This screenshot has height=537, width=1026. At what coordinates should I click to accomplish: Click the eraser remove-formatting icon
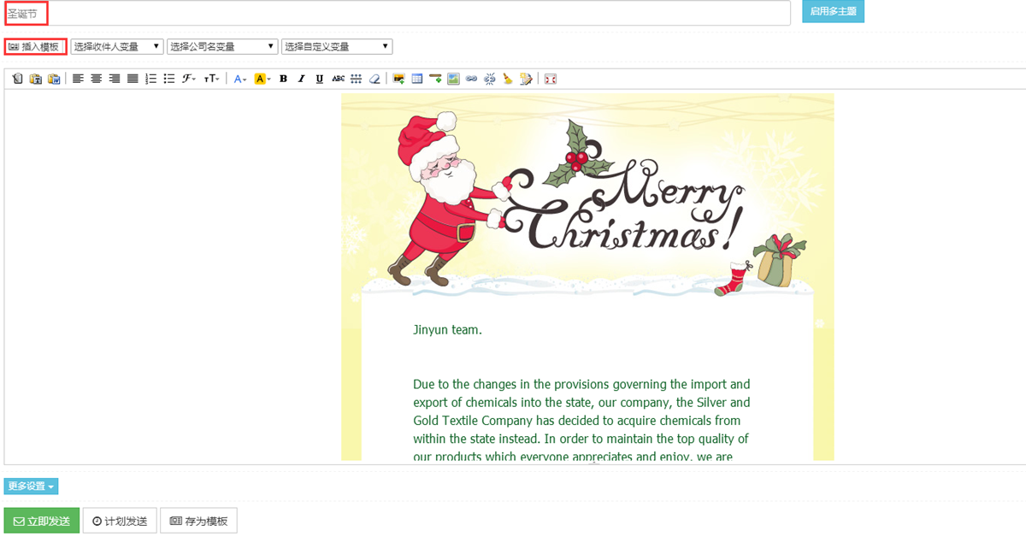[374, 79]
